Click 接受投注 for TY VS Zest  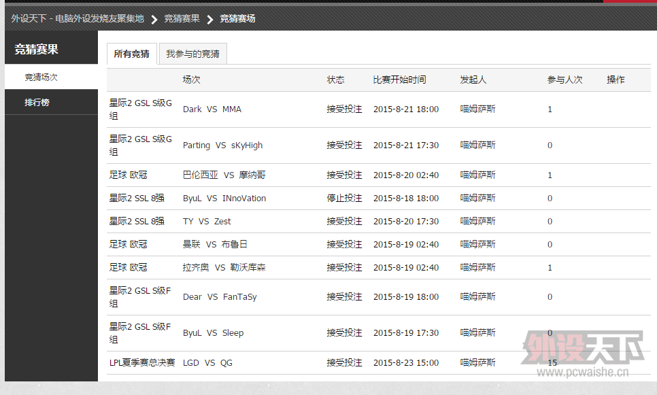click(344, 222)
